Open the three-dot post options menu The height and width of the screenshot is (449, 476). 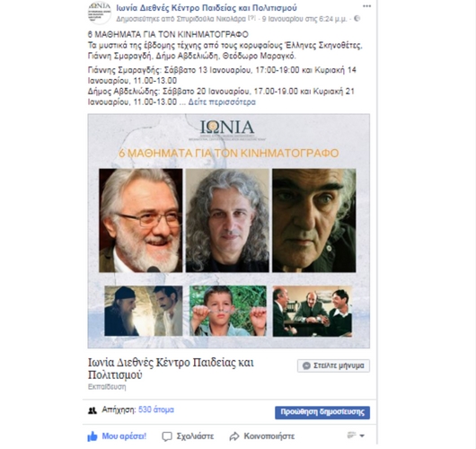(366, 6)
